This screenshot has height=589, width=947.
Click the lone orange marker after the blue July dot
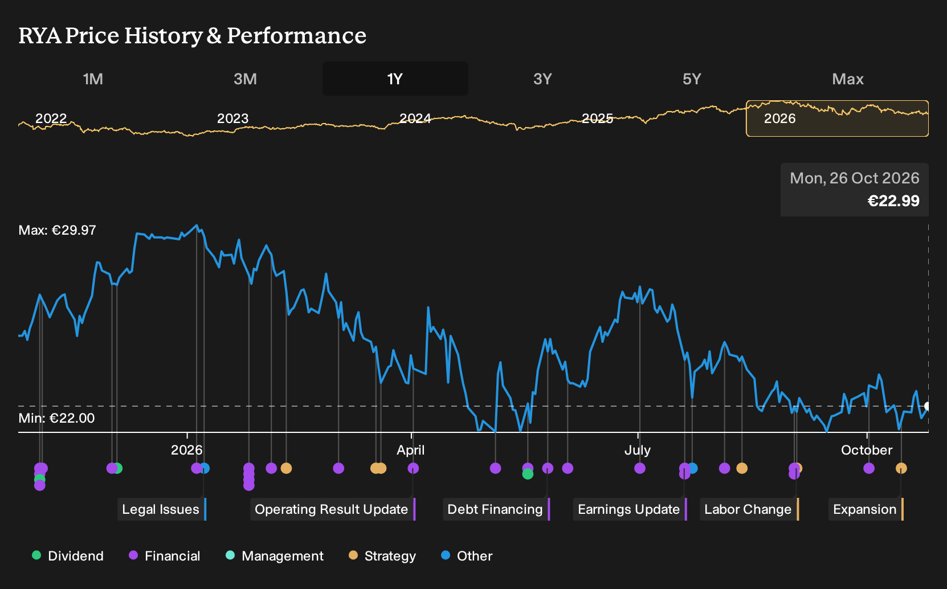tap(742, 468)
